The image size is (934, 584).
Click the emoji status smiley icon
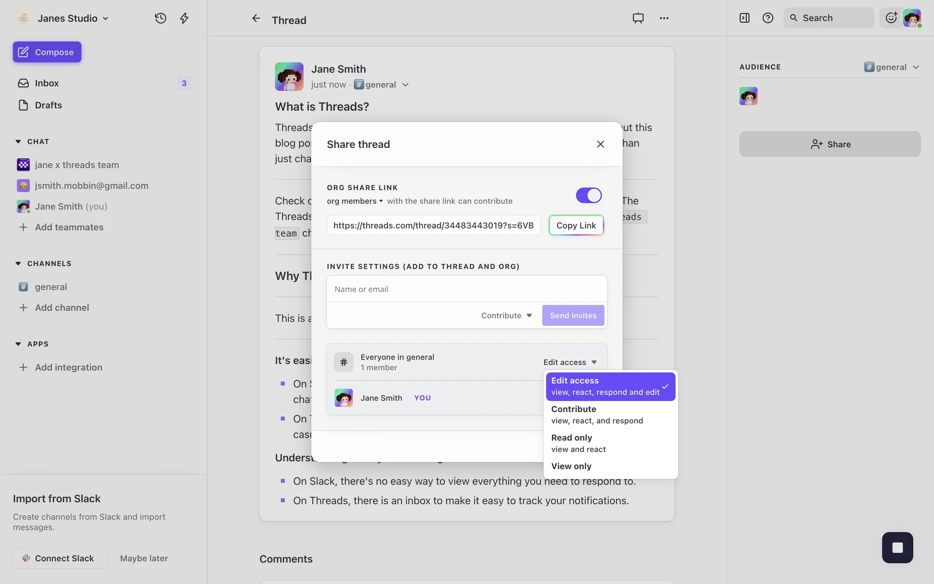[891, 18]
